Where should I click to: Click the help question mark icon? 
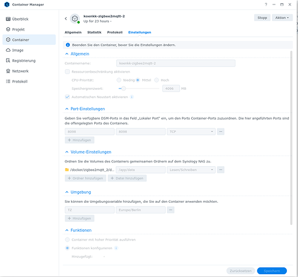pyautogui.click(x=266, y=4)
